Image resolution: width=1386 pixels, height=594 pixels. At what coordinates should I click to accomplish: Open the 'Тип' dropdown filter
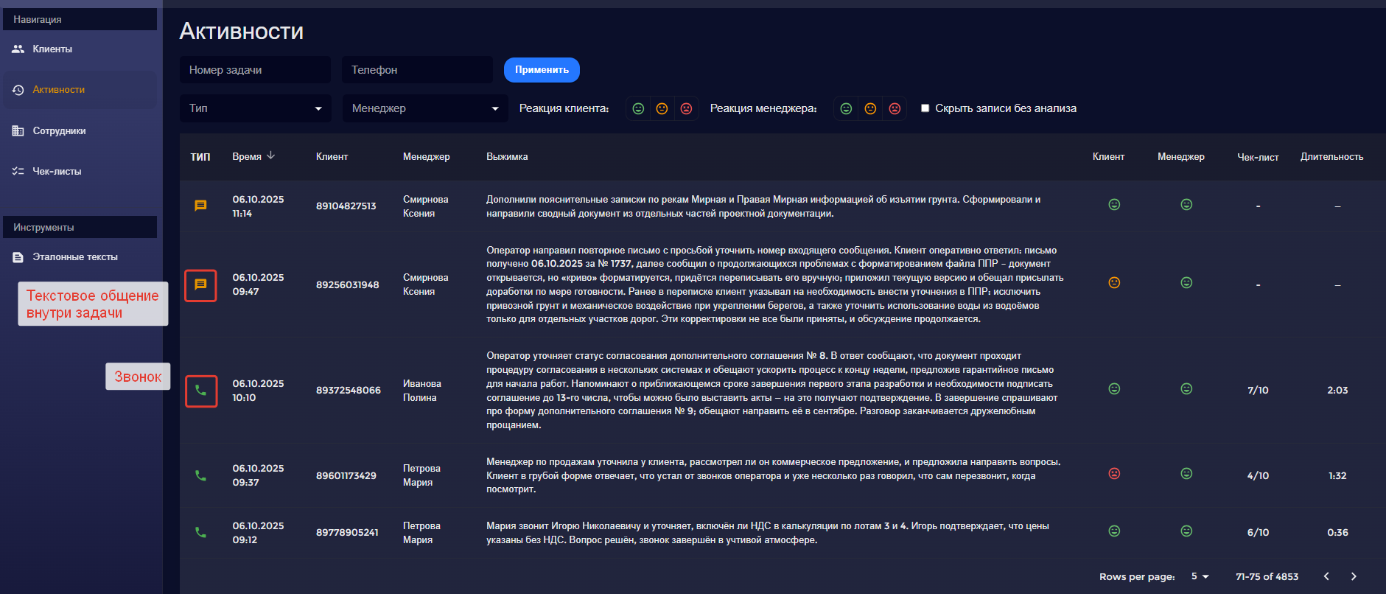(255, 108)
